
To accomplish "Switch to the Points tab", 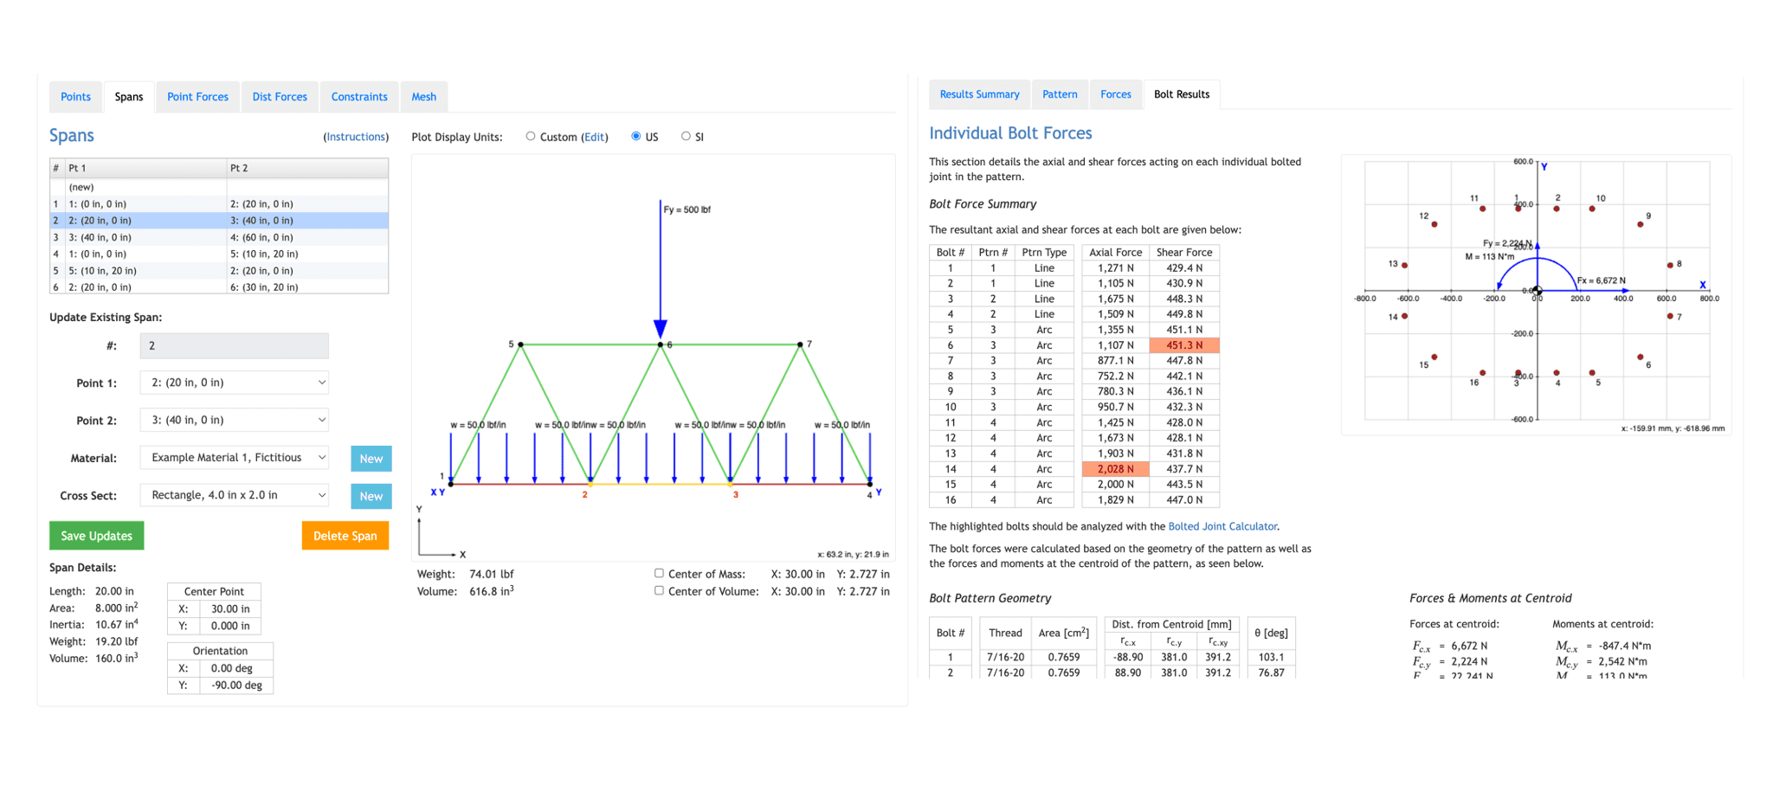I will point(75,97).
